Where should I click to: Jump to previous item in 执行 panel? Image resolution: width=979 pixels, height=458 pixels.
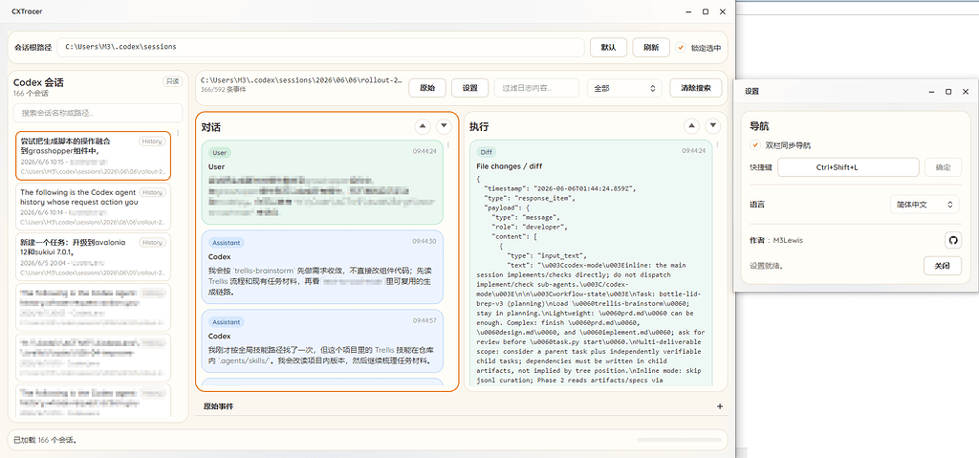point(691,126)
